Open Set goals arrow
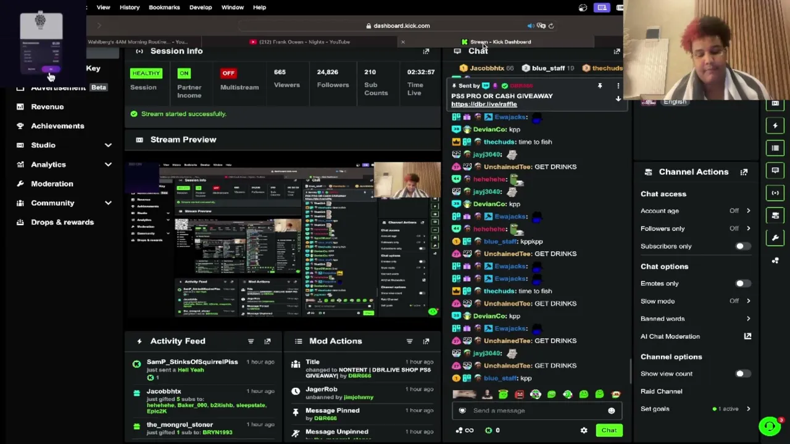 click(x=748, y=409)
